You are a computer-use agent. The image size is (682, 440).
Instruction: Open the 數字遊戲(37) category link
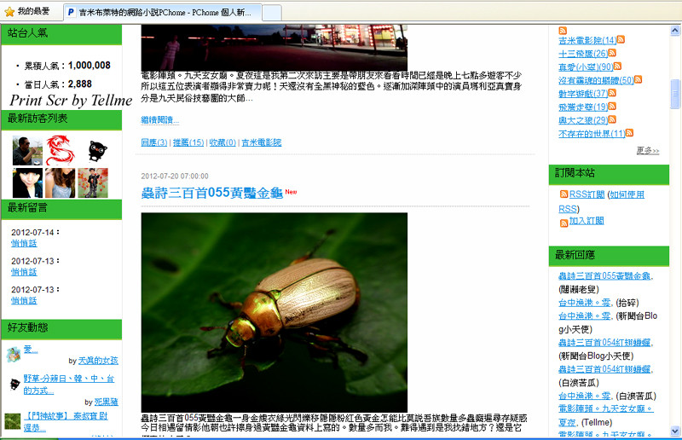click(x=583, y=94)
